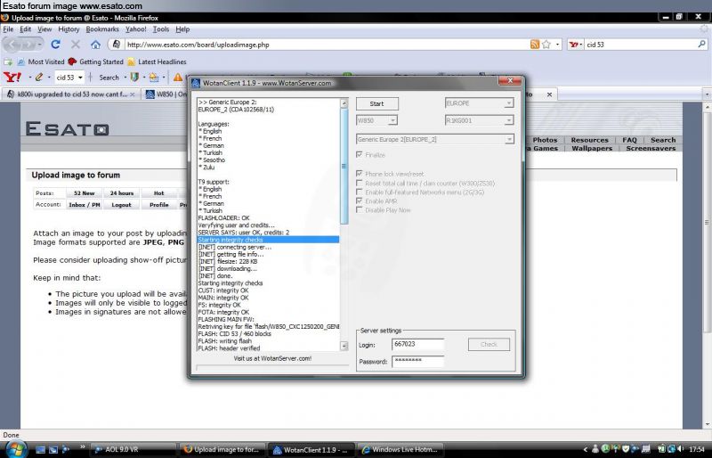Screen dimensions: 712x458
Task: Click the log scroll down arrow in WotanClient
Action: pos(344,346)
